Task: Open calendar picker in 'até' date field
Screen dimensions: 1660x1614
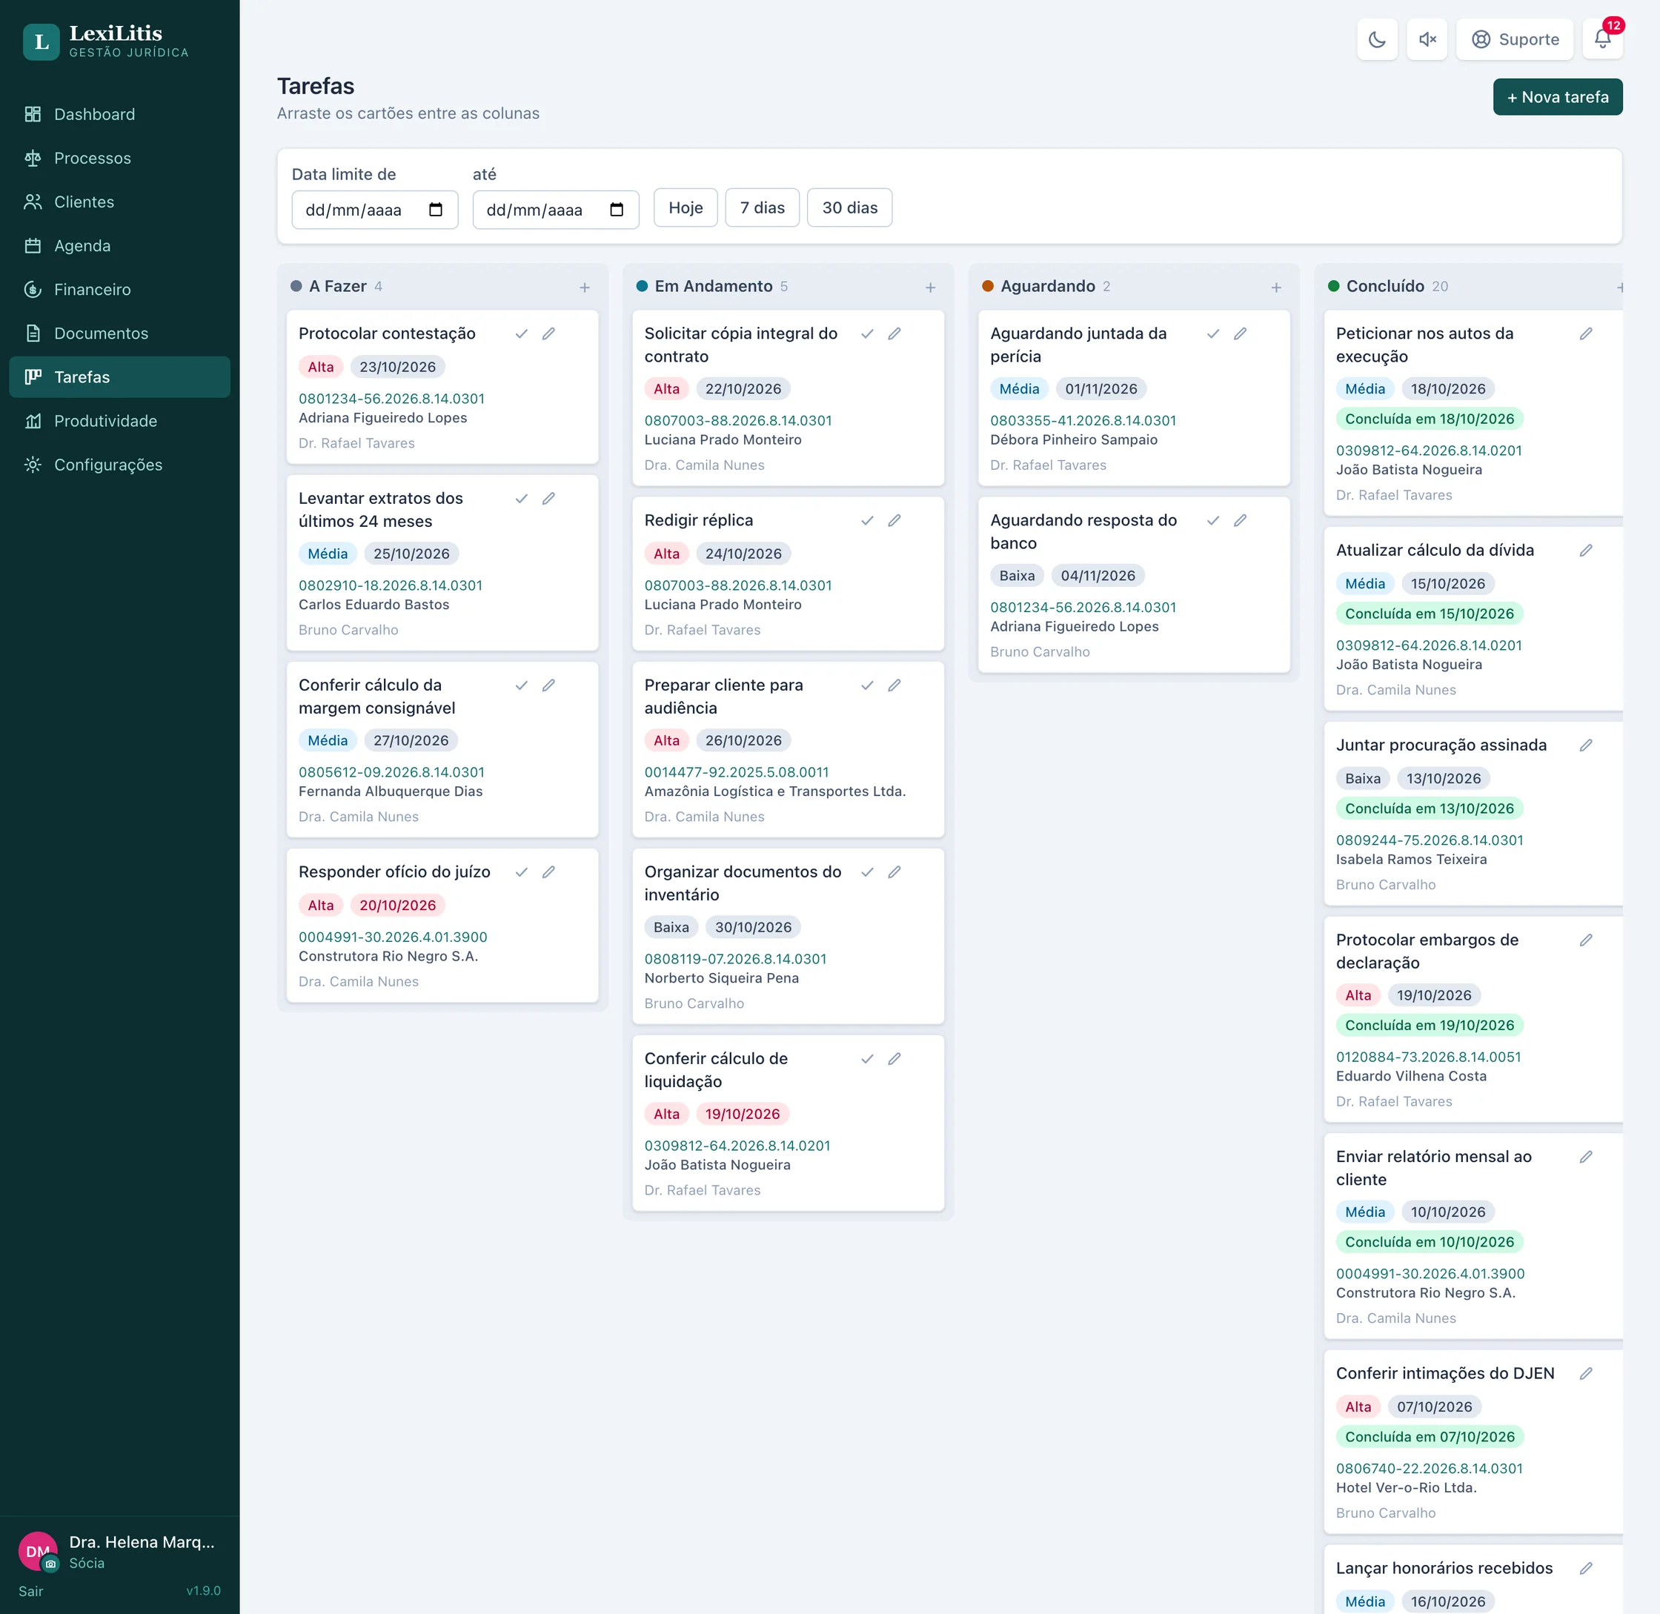Action: 617,210
